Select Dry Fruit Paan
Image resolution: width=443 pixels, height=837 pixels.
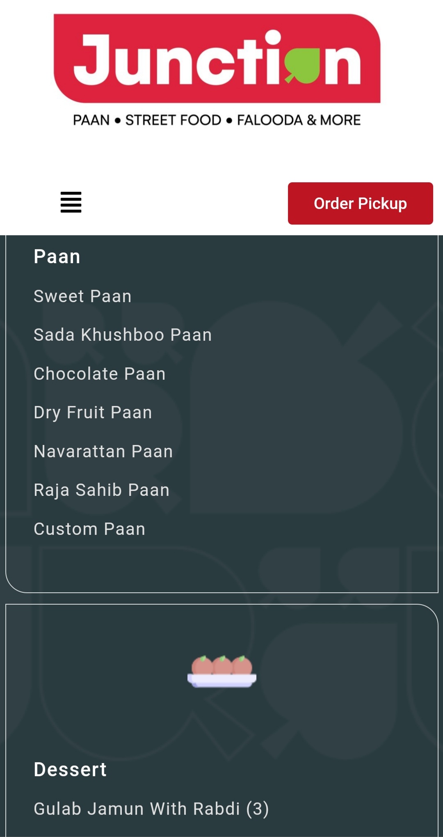93,412
